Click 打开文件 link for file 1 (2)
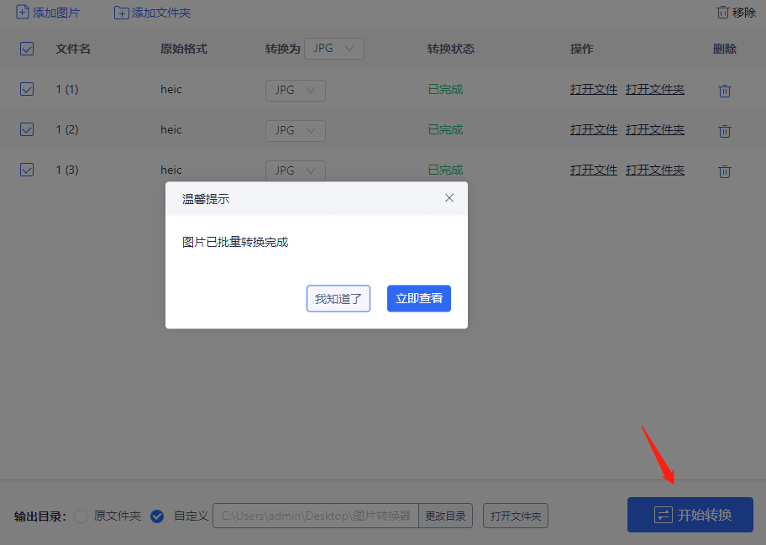The height and width of the screenshot is (545, 766). click(594, 129)
